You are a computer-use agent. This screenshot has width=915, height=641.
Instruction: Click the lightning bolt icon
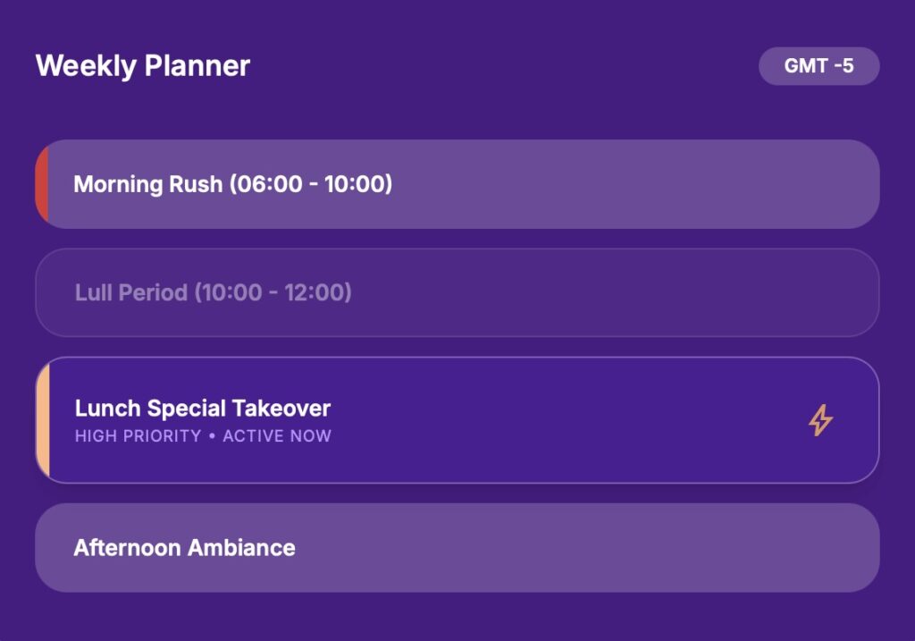(x=820, y=420)
